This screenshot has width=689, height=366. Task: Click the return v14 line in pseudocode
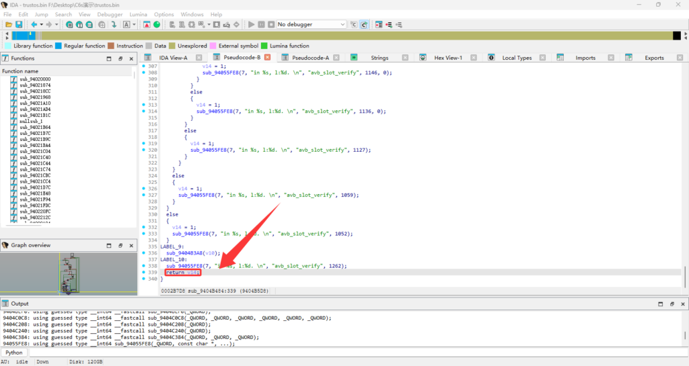183,273
